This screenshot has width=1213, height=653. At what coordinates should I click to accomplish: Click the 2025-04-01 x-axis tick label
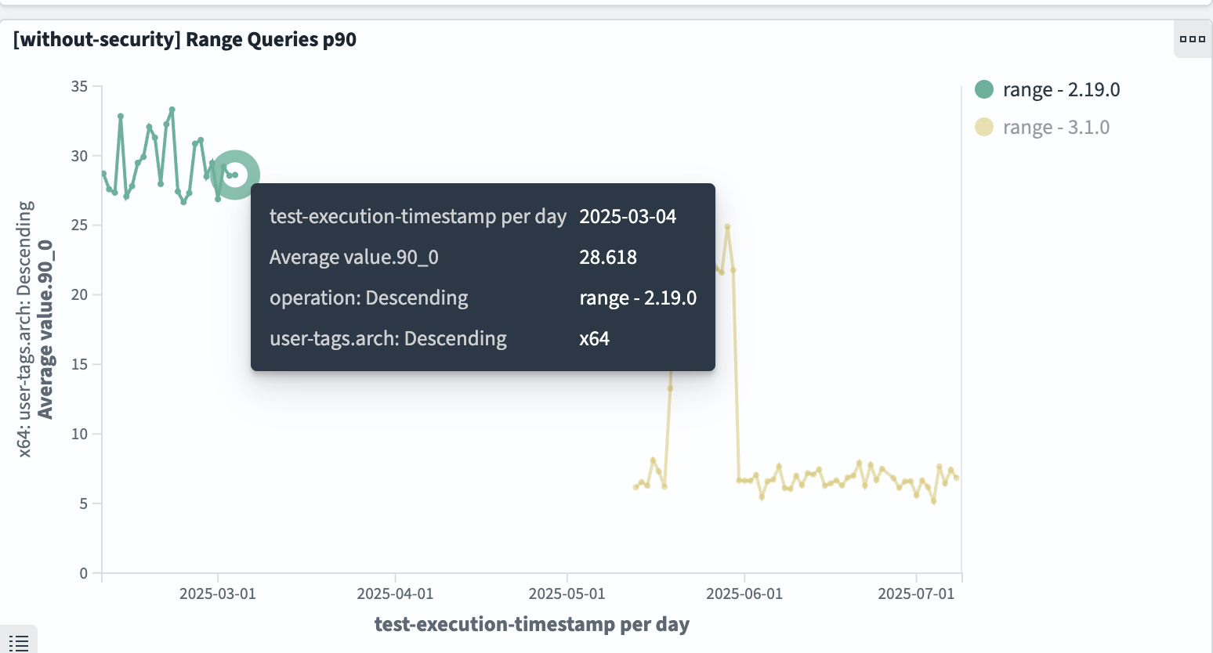click(395, 593)
